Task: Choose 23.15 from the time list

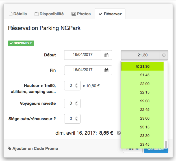Action: coord(142,127)
